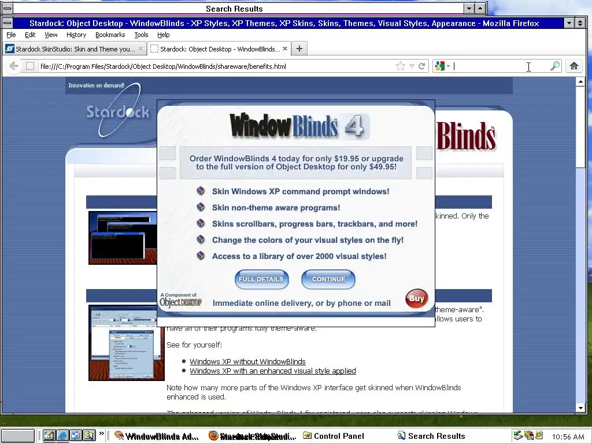Click the vertical scrollbar thumb
Viewport: 592px width, 444px height.
580,127
